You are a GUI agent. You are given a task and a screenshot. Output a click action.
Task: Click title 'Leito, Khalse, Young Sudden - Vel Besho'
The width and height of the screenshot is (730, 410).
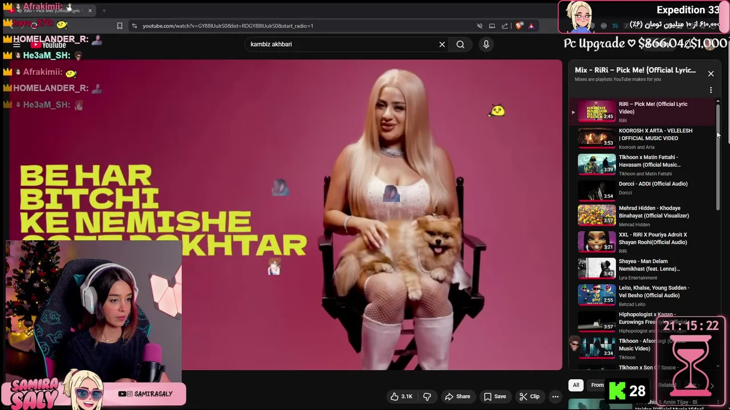pyautogui.click(x=654, y=292)
